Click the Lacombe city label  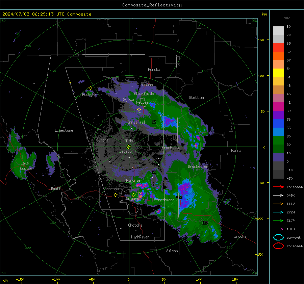point(146,85)
